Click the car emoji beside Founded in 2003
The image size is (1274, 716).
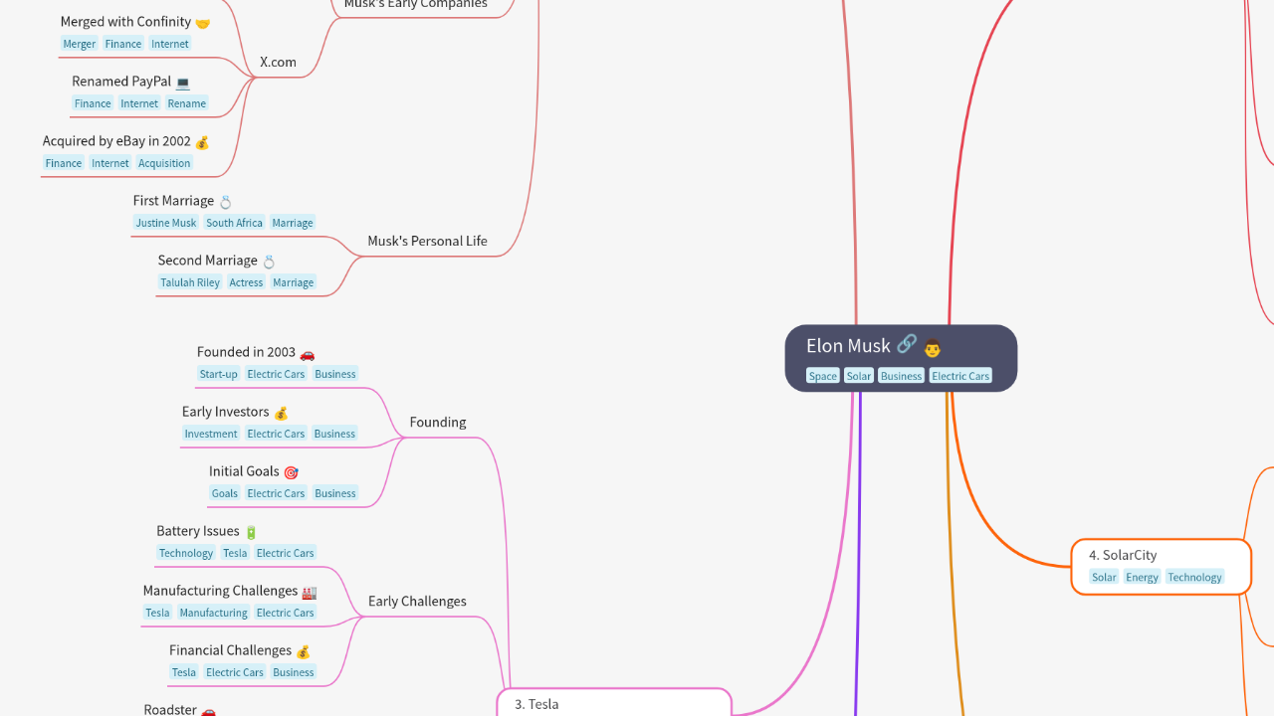point(307,353)
